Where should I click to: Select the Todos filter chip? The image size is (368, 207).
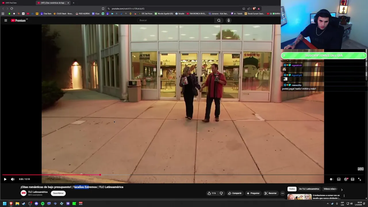coord(292,189)
